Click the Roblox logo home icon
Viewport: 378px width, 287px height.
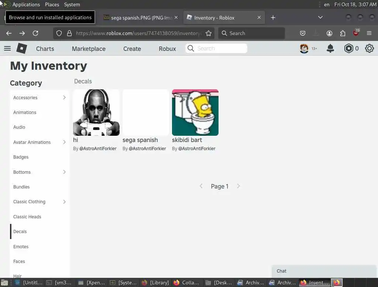[x=22, y=48]
